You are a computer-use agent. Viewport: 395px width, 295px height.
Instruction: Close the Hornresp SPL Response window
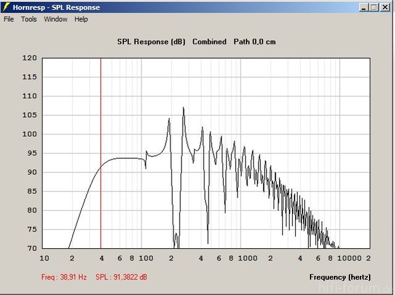click(x=385, y=7)
